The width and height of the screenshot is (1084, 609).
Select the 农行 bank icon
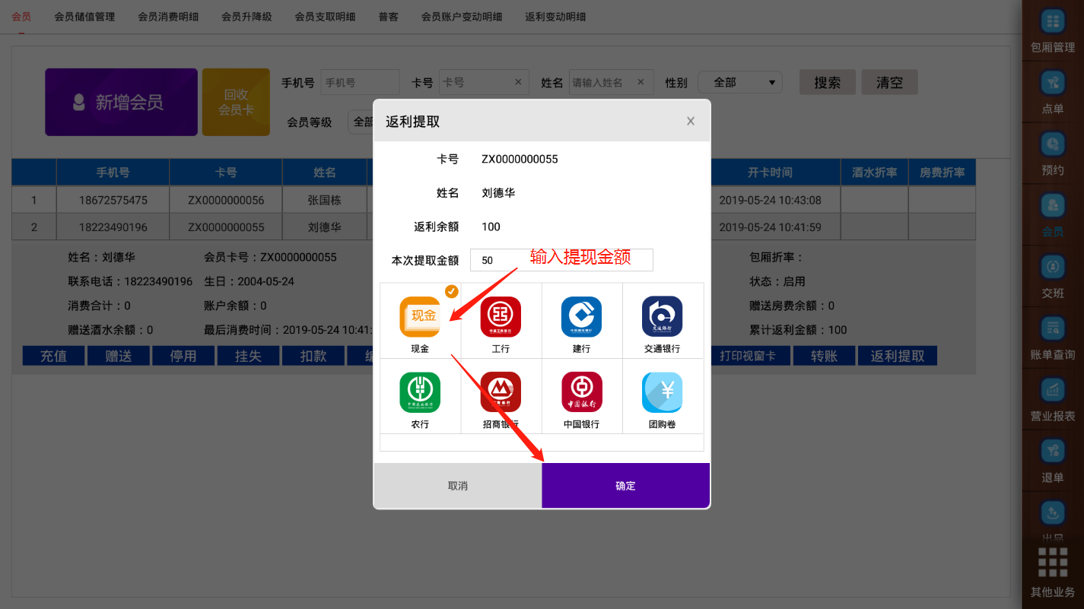pyautogui.click(x=420, y=392)
